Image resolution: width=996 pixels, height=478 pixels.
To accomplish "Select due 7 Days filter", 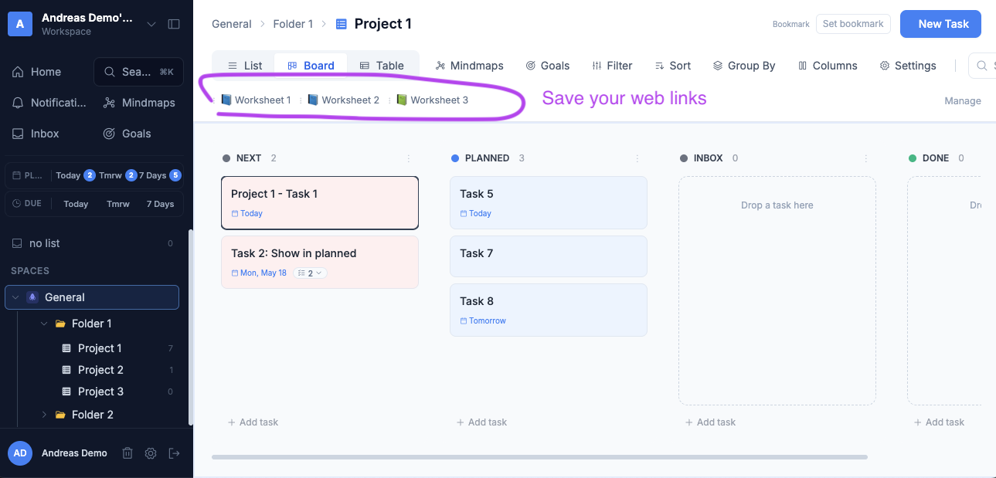I will (x=159, y=204).
